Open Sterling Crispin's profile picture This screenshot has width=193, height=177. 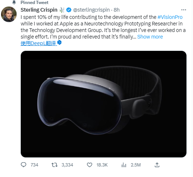(x=9, y=14)
